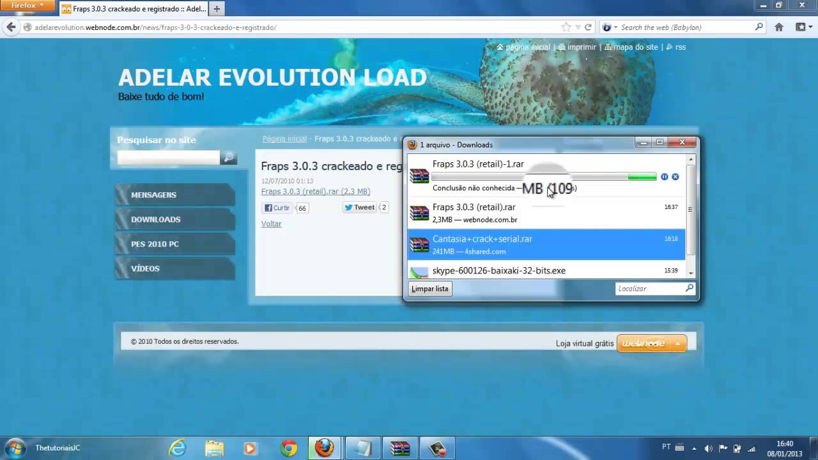
Task: Open the MENSAGENS menu item
Action: click(x=175, y=195)
